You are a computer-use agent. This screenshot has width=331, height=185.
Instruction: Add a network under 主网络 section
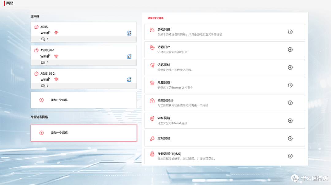coord(84,100)
